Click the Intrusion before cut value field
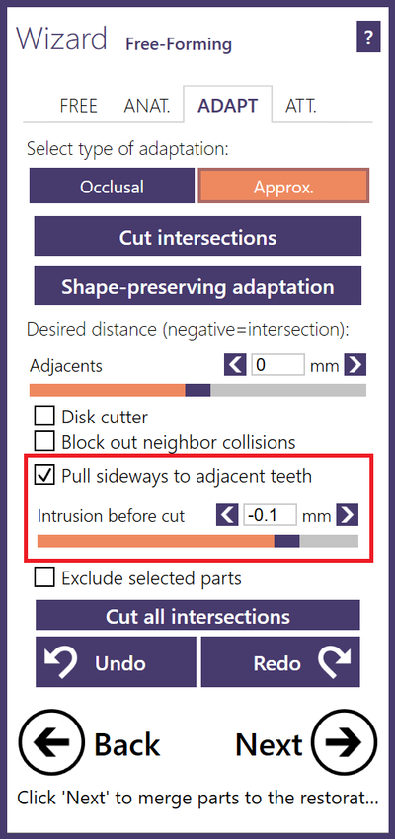The height and width of the screenshot is (839, 395). (270, 516)
